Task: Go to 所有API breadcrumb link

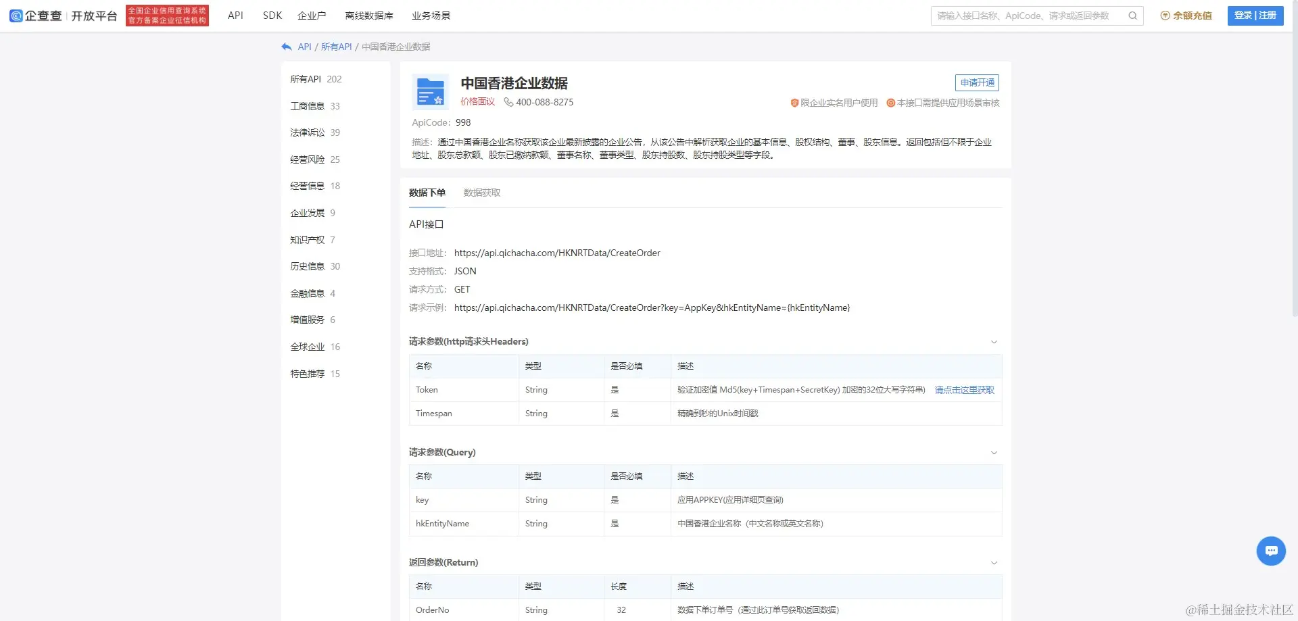Action: 337,47
